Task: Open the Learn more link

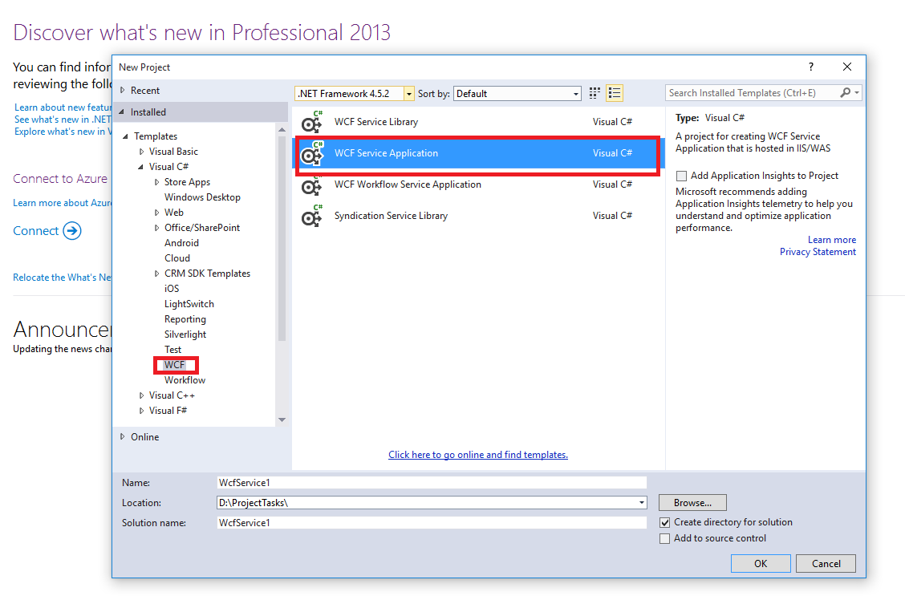Action: point(832,240)
